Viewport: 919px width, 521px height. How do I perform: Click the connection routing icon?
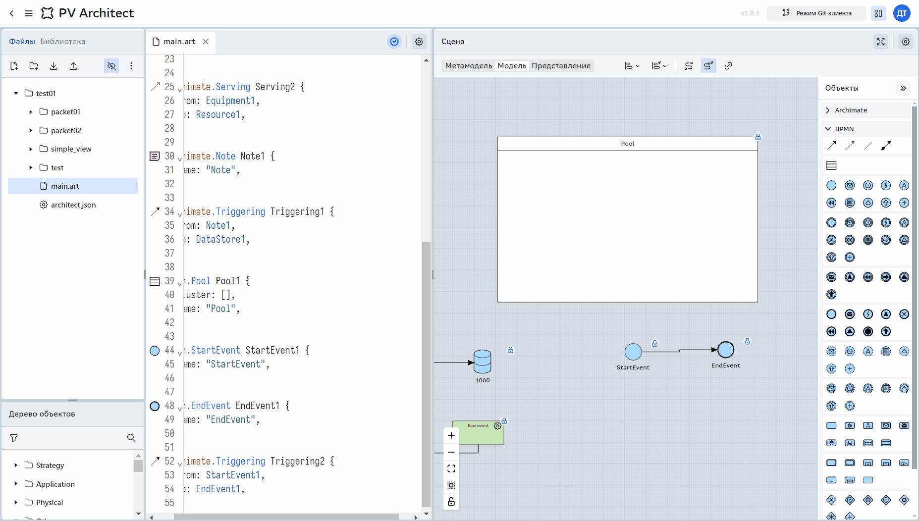[689, 66]
